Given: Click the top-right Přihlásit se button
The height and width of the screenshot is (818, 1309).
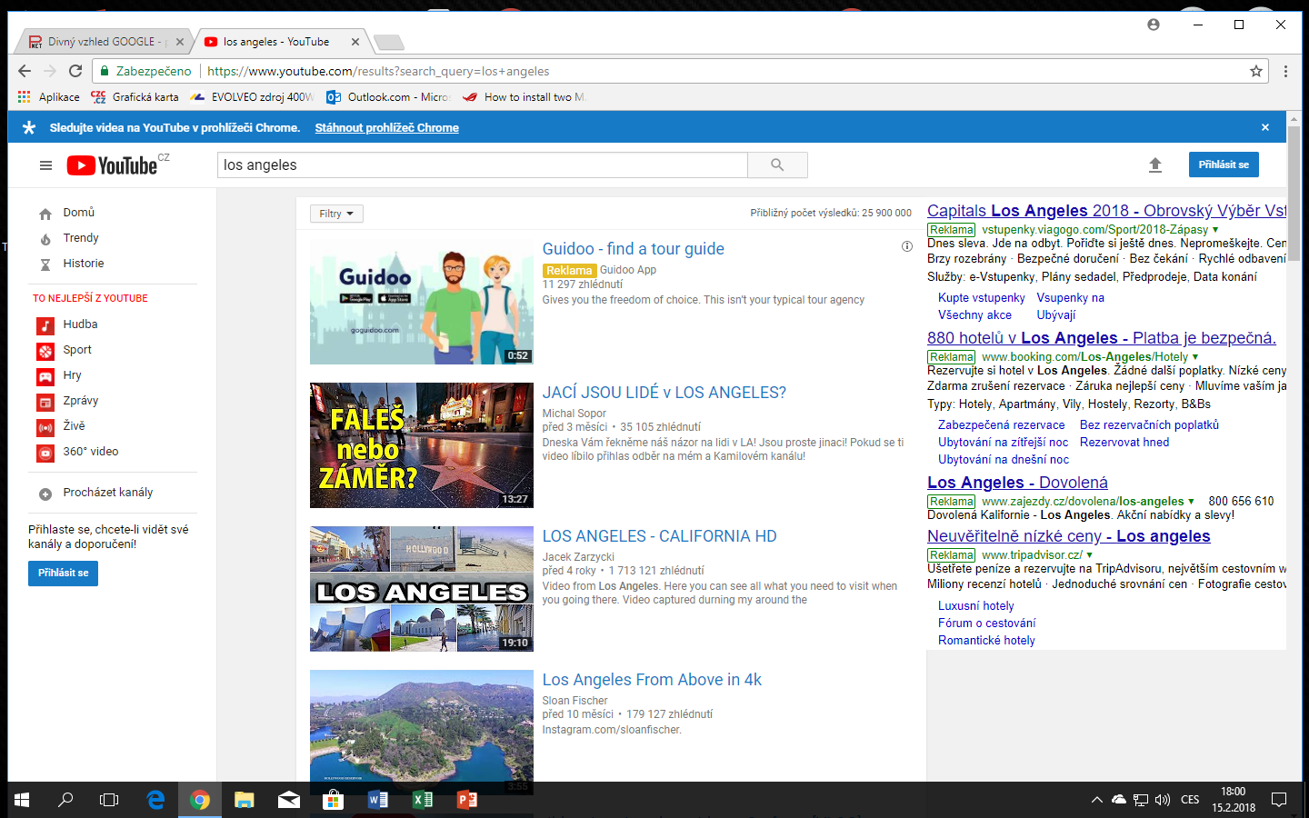Looking at the screenshot, I should [x=1224, y=165].
